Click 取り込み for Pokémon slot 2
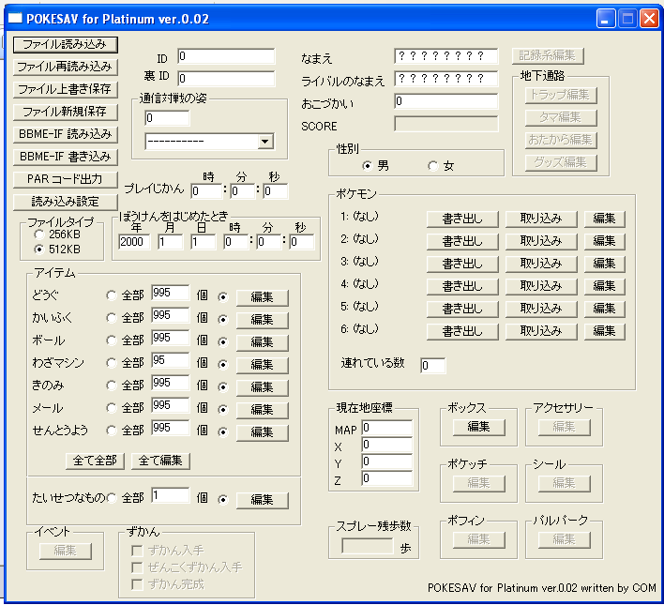 click(541, 241)
